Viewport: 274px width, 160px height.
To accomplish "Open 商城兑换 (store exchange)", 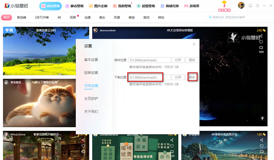I will tap(170, 6).
